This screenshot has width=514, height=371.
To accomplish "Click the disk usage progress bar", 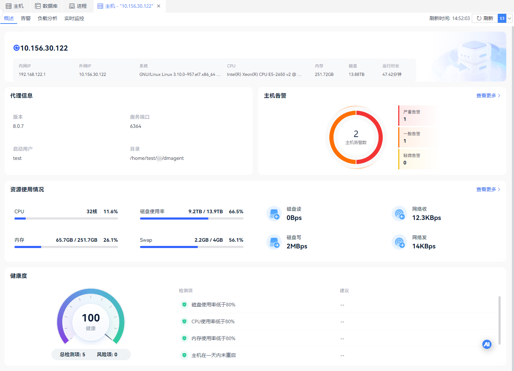I will [x=192, y=219].
